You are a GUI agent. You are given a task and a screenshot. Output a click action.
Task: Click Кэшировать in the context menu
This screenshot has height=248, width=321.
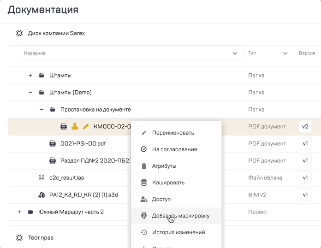[168, 183]
